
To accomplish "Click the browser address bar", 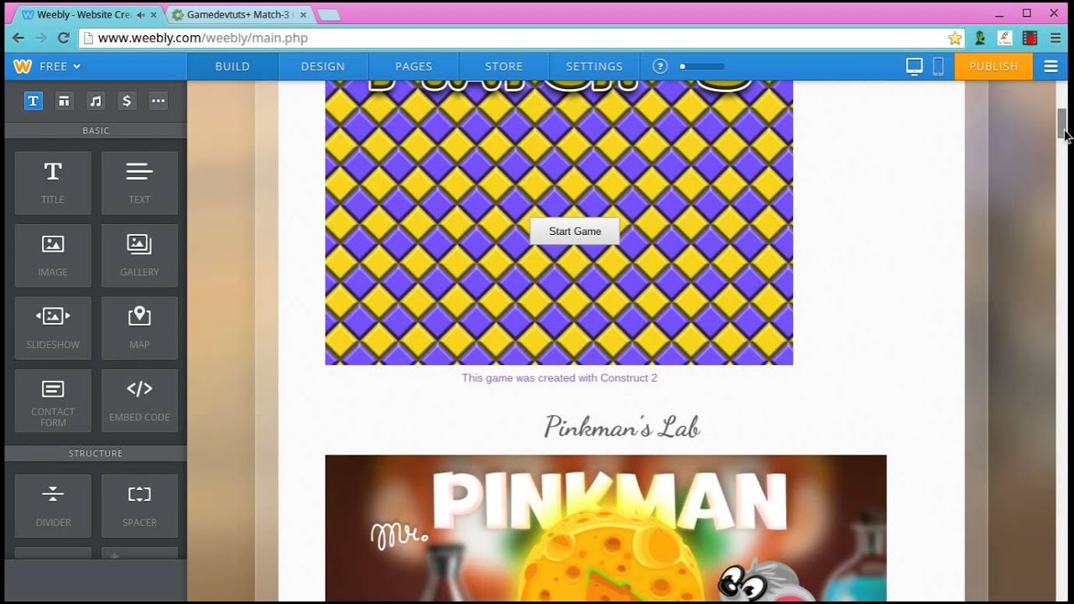I will (520, 38).
